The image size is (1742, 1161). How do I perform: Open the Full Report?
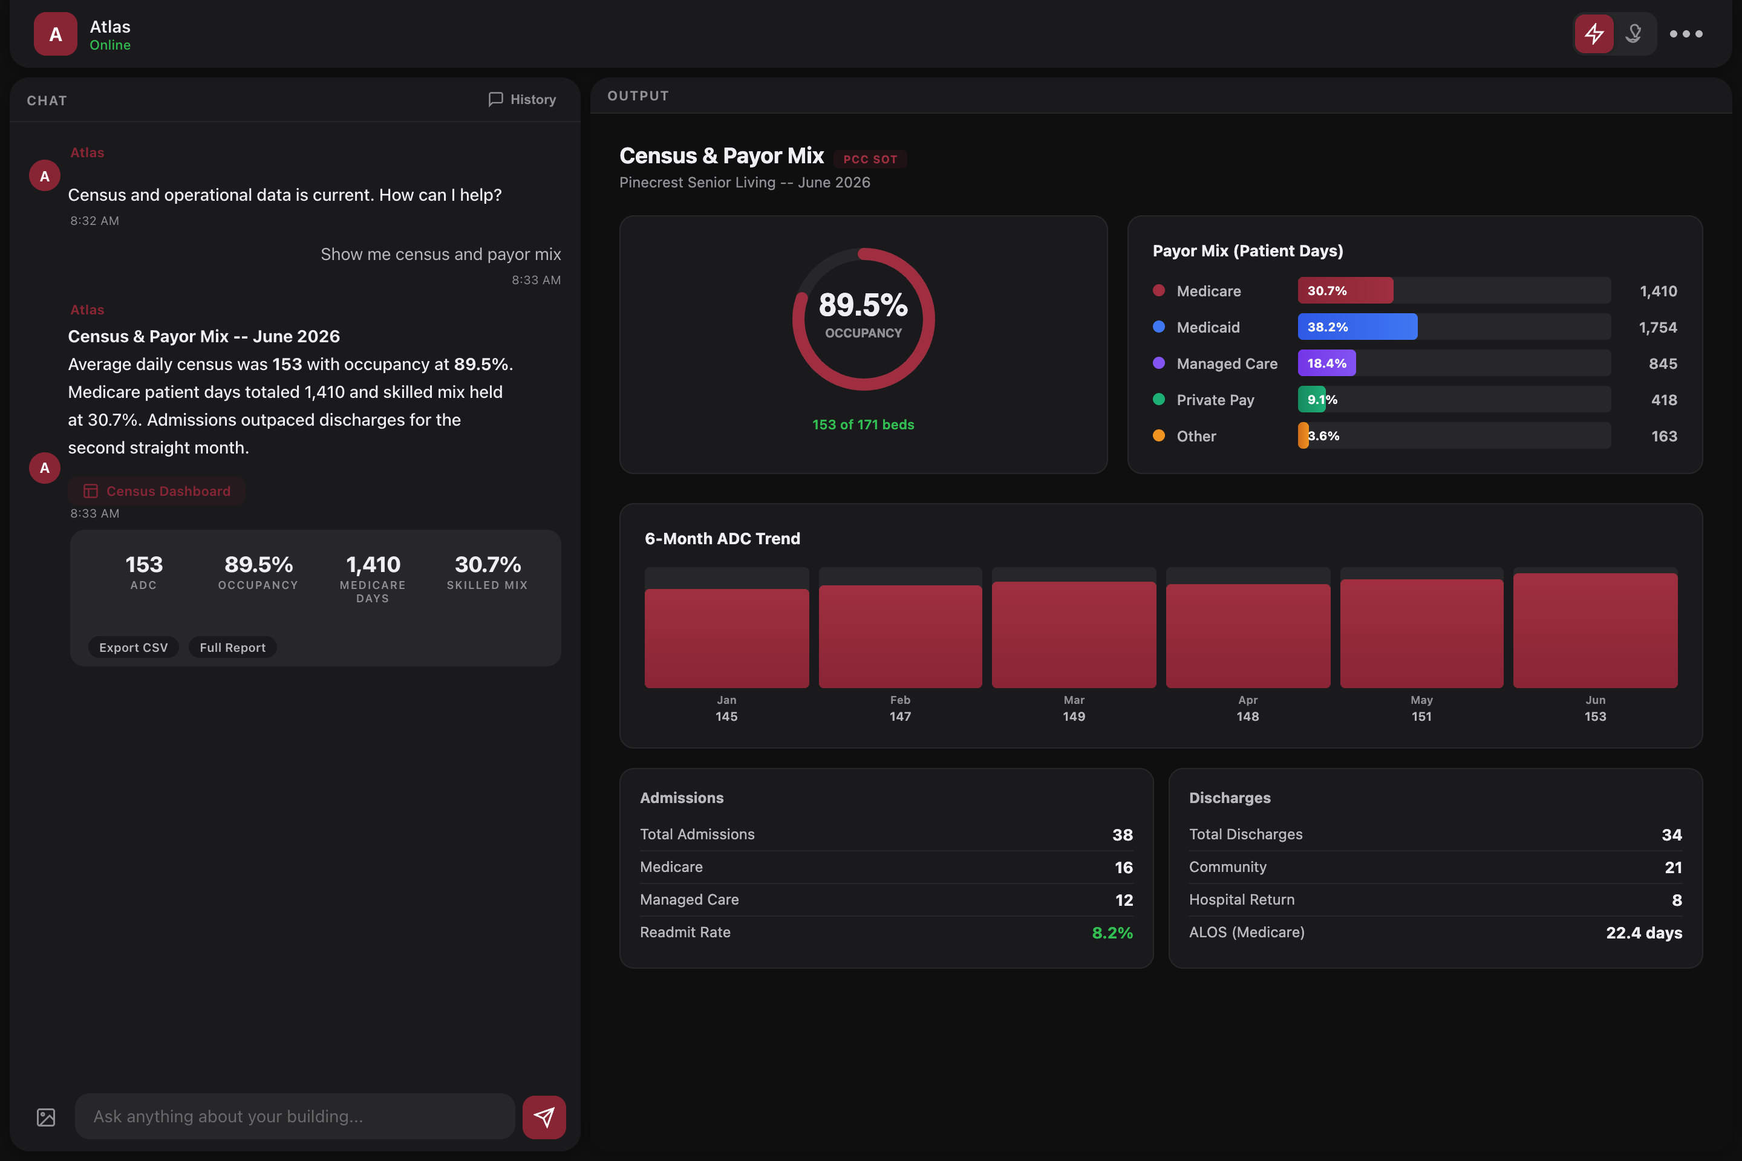pos(232,647)
